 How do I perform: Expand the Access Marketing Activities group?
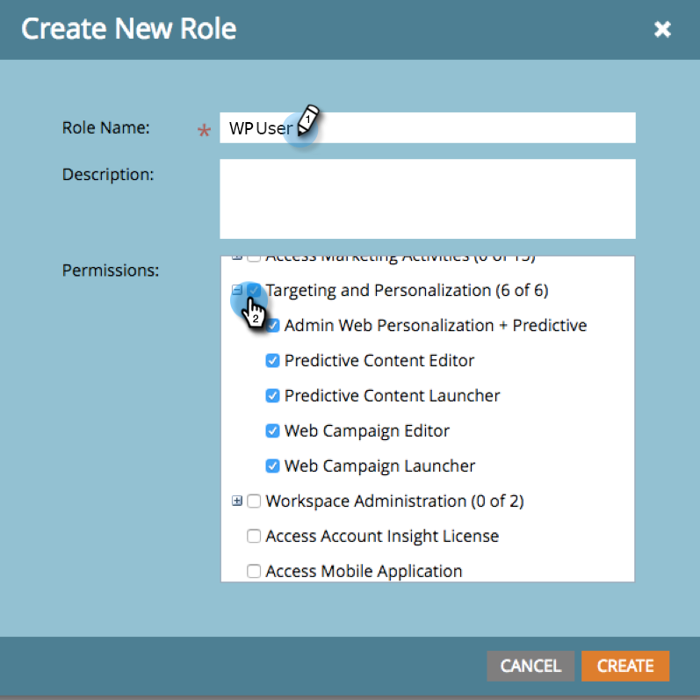click(236, 258)
